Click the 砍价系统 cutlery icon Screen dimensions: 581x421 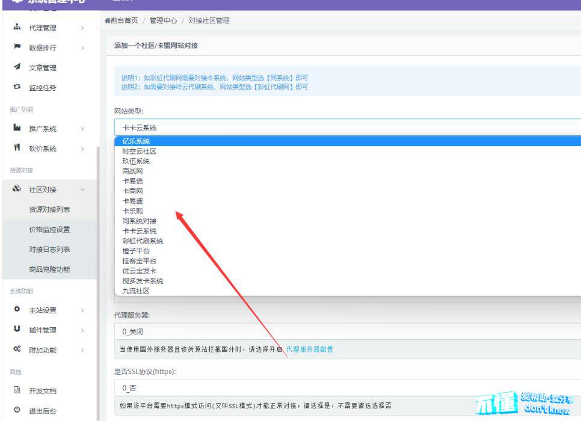click(17, 148)
